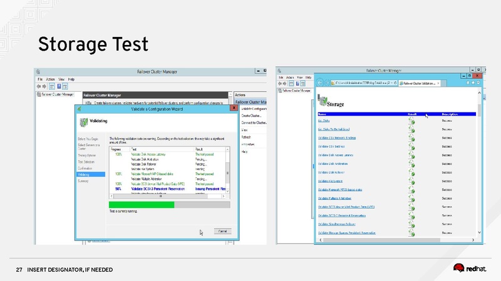The width and height of the screenshot is (501, 281).
Task: Click the green validation progress bar
Action: click(x=142, y=205)
